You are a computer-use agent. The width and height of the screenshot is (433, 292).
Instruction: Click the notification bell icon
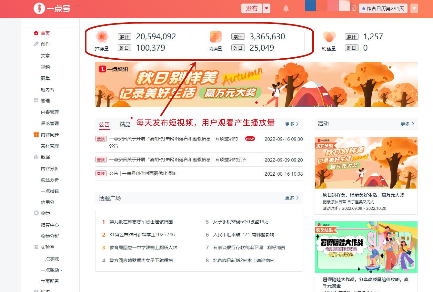[x=286, y=8]
